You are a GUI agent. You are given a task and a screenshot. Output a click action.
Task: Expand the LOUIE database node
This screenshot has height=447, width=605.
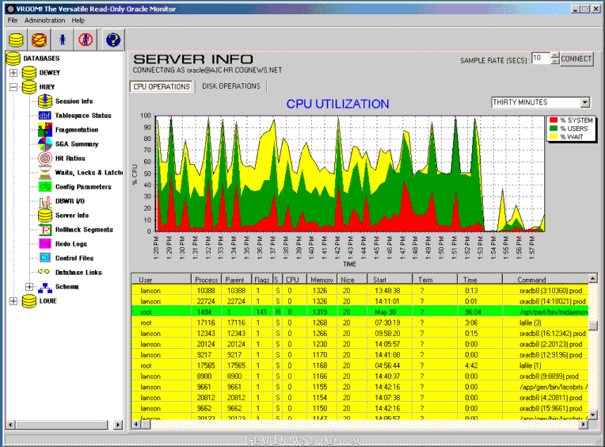(13, 301)
